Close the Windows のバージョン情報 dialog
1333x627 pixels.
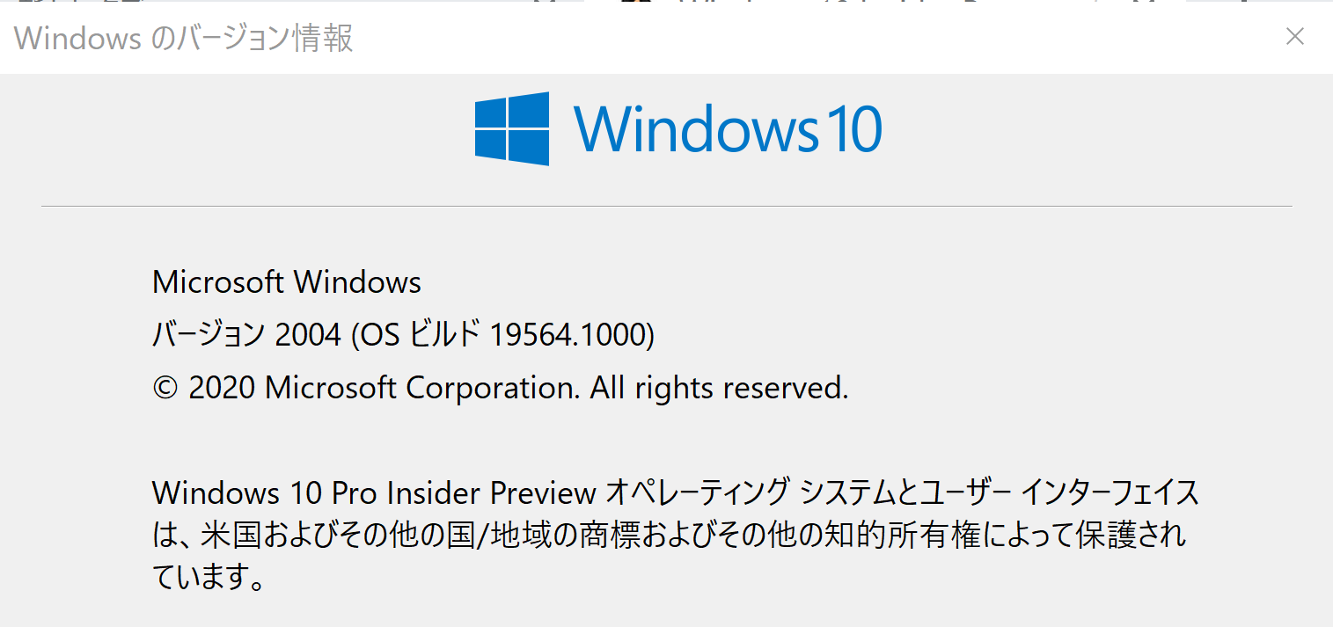[1294, 36]
